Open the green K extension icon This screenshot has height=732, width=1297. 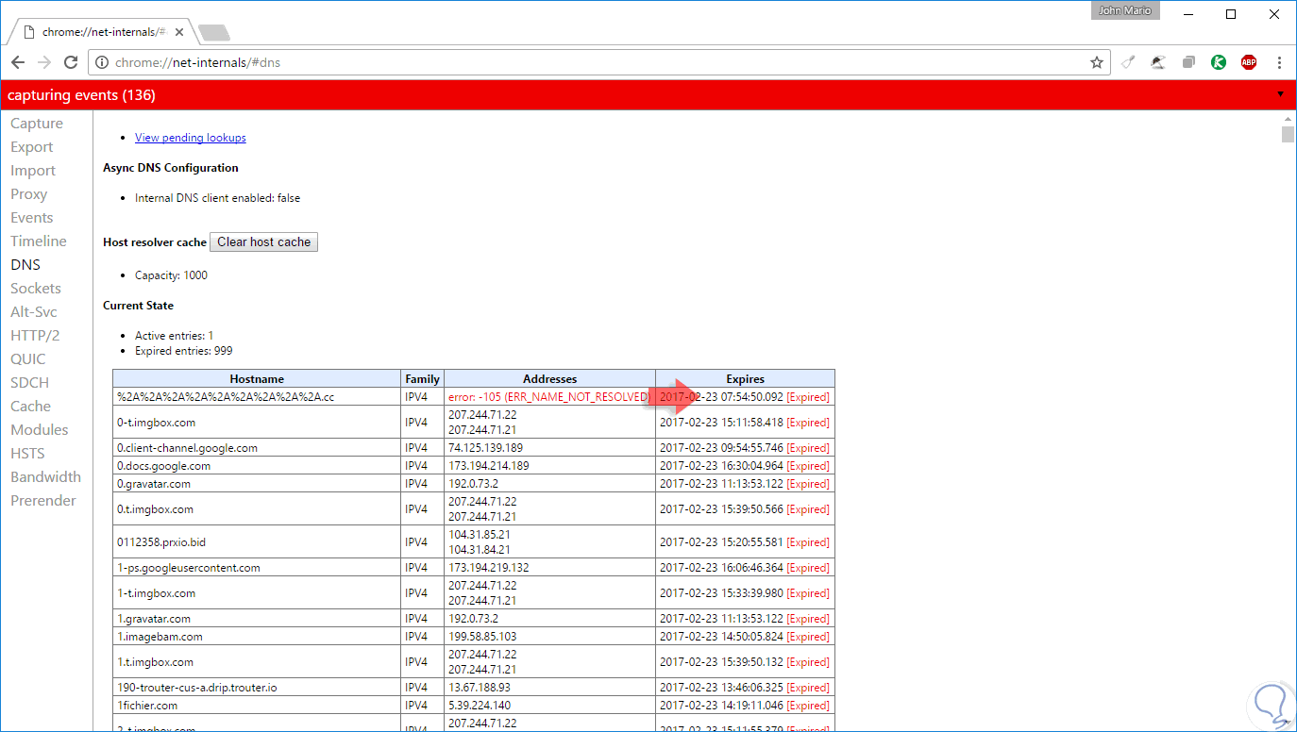(x=1219, y=62)
